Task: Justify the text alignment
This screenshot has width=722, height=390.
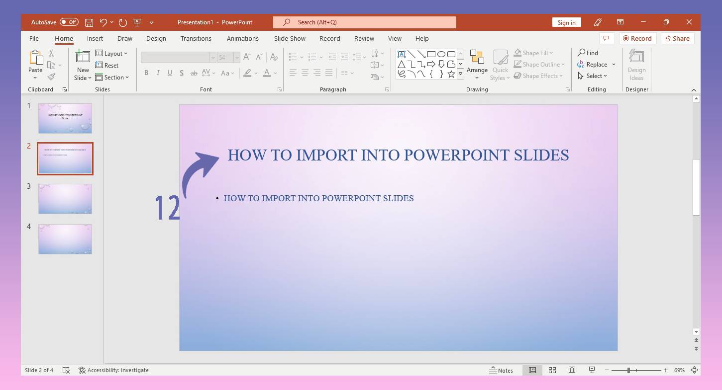Action: pos(329,73)
